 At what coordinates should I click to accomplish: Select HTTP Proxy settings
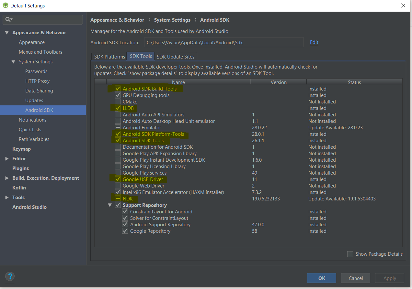point(37,81)
